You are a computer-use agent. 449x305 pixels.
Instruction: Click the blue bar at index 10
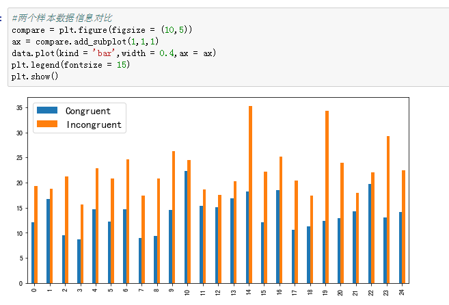pos(186,227)
